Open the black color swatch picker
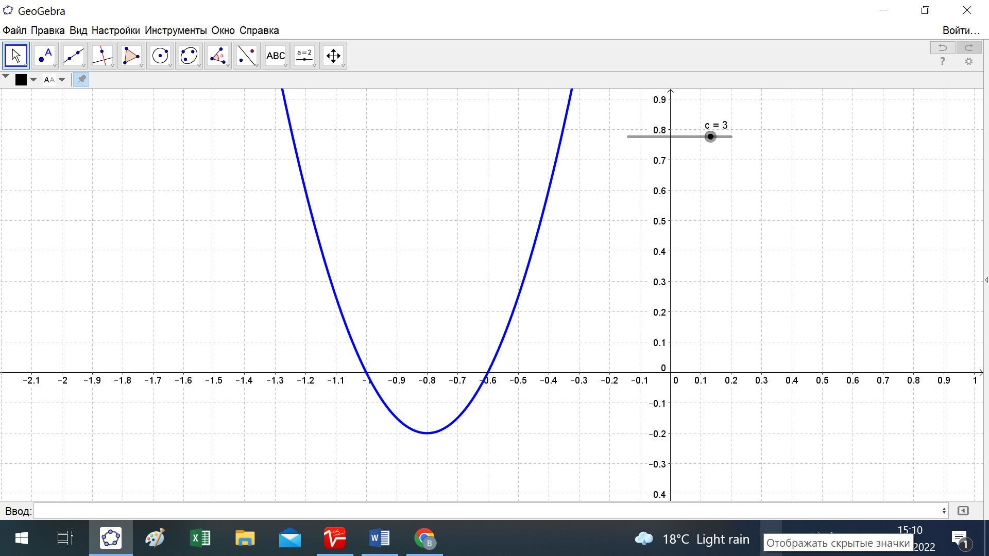 coord(21,80)
